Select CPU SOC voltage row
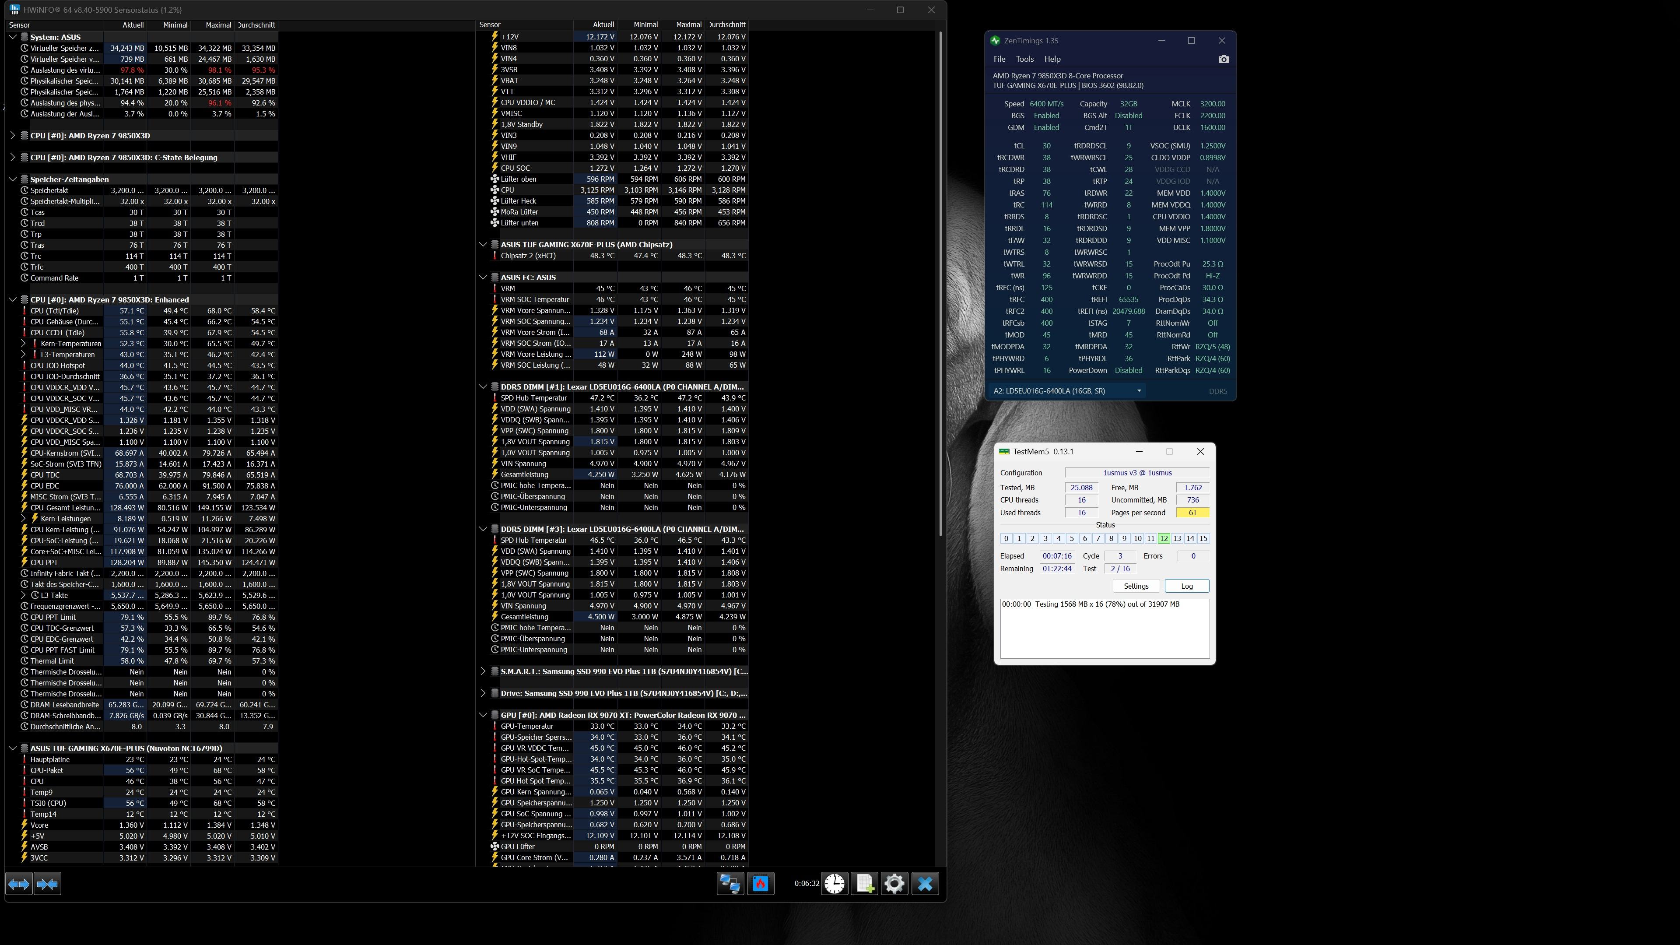1680x945 pixels. [x=612, y=168]
